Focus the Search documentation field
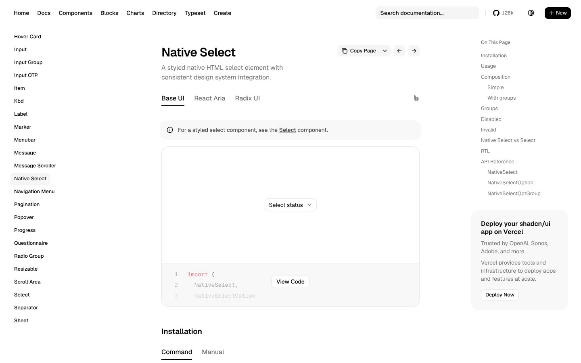The width and height of the screenshot is (581, 363). pos(427,13)
